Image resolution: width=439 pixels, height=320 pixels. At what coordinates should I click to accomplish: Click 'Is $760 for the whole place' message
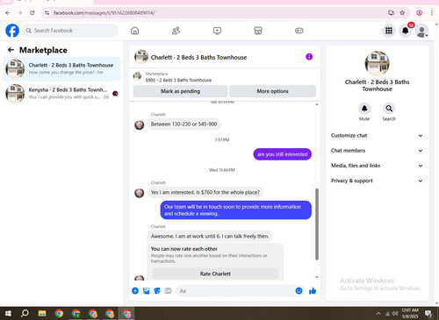[205, 192]
